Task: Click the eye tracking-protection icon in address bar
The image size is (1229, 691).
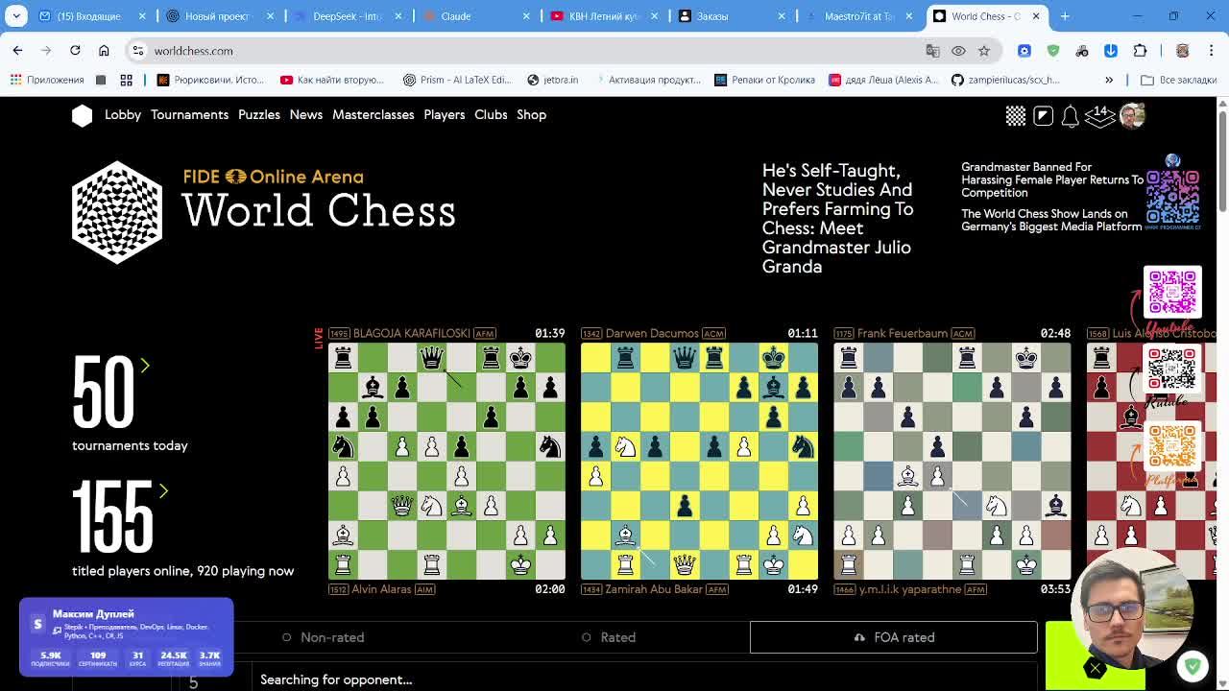Action: (x=958, y=51)
